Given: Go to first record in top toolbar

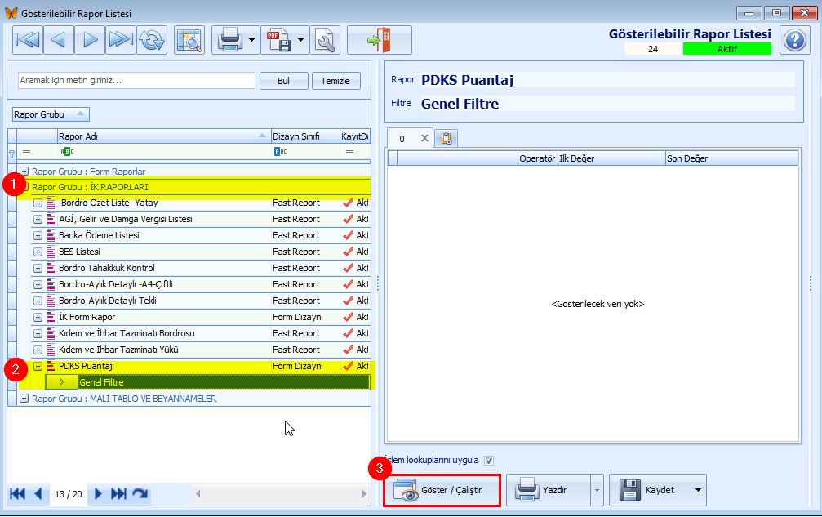Looking at the screenshot, I should 27,40.
